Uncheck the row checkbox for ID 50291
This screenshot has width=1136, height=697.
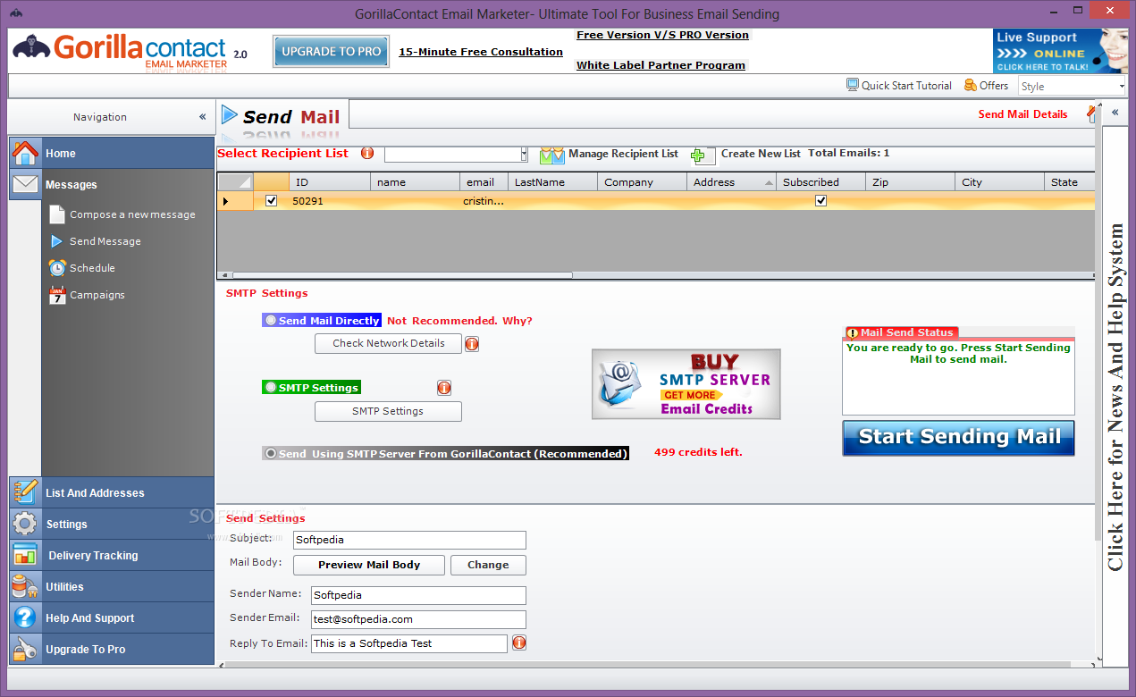point(272,201)
